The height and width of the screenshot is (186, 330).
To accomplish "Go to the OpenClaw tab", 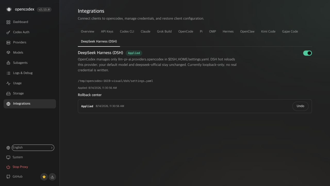I will coord(247,32).
